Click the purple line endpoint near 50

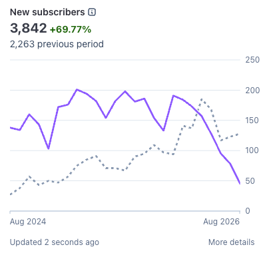point(240,183)
